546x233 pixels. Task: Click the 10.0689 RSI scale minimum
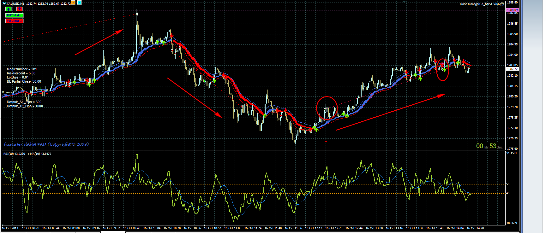click(x=512, y=223)
